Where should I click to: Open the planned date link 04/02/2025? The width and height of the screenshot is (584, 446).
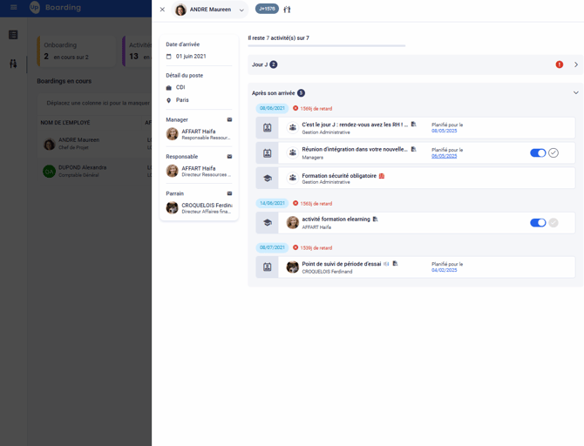point(444,270)
